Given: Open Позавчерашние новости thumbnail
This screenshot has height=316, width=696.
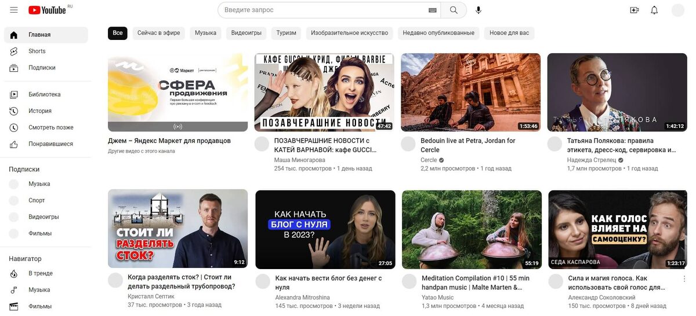Looking at the screenshot, I should (324, 93).
